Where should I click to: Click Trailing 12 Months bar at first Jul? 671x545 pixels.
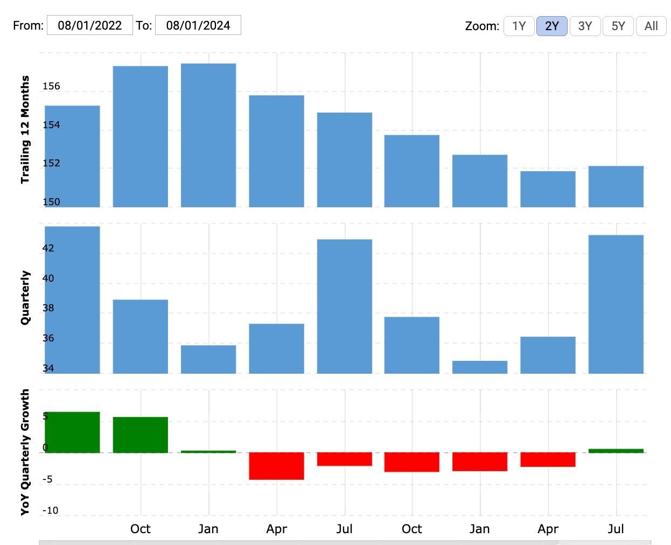(x=345, y=159)
